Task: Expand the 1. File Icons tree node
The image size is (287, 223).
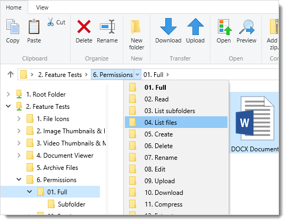Action: point(19,119)
